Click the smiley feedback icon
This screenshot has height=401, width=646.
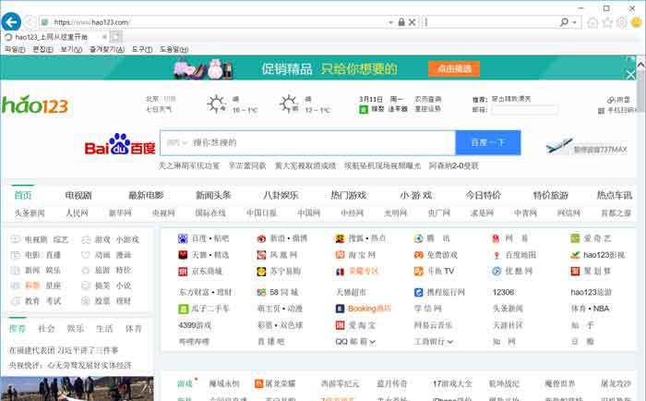(637, 22)
